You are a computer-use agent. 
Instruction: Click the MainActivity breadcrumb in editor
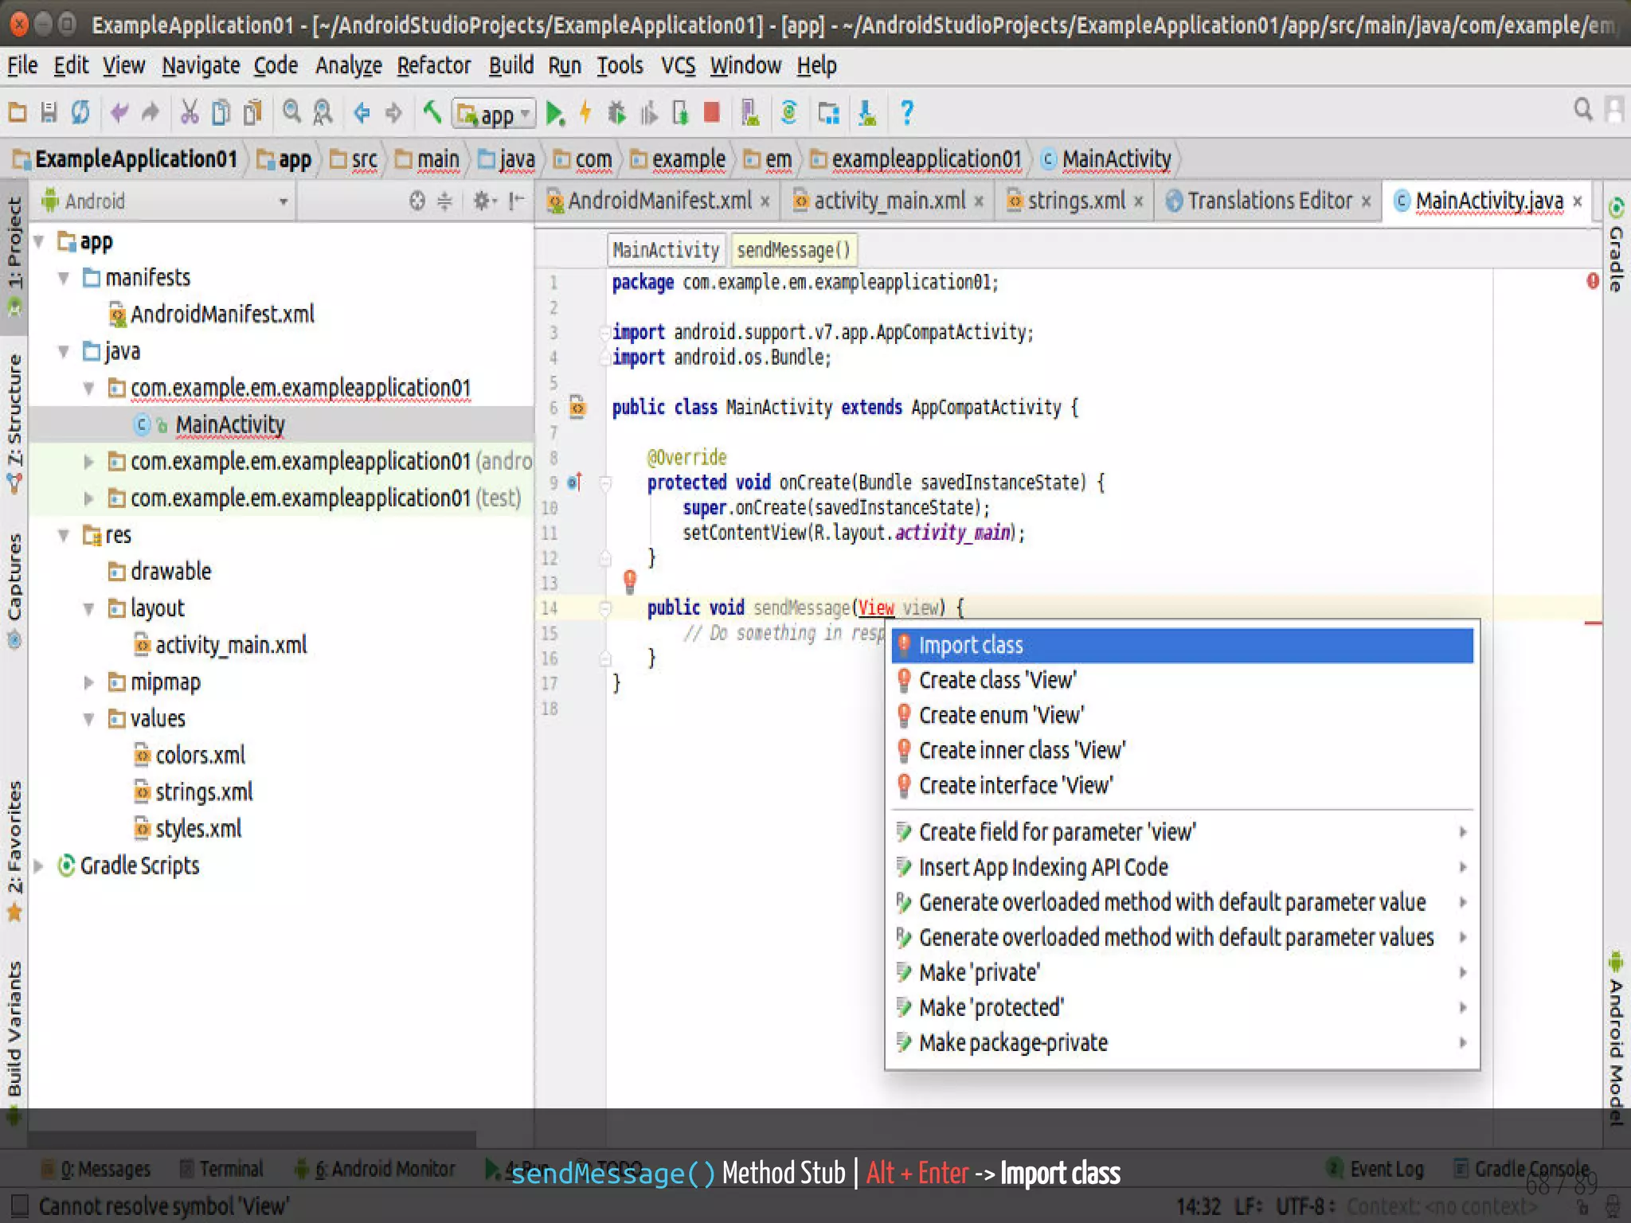[x=666, y=250]
